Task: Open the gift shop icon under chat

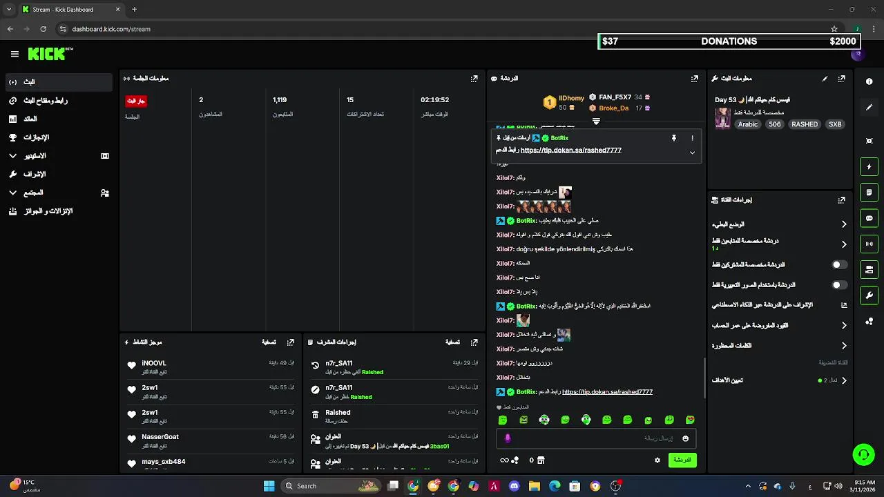Action: pyautogui.click(x=541, y=460)
